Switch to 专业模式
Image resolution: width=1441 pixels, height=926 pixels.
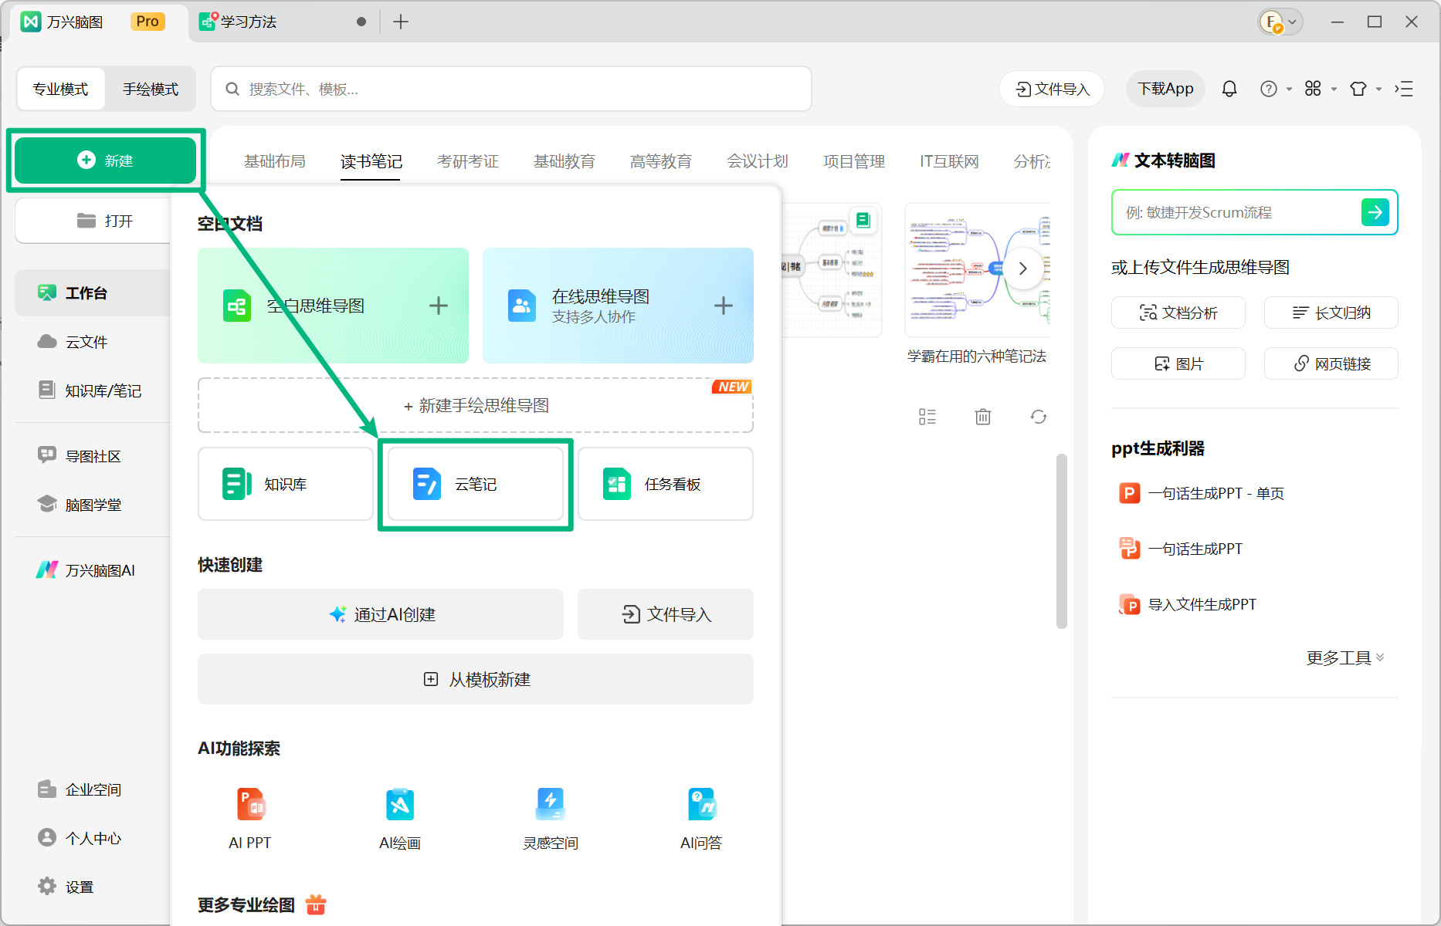[x=60, y=89]
